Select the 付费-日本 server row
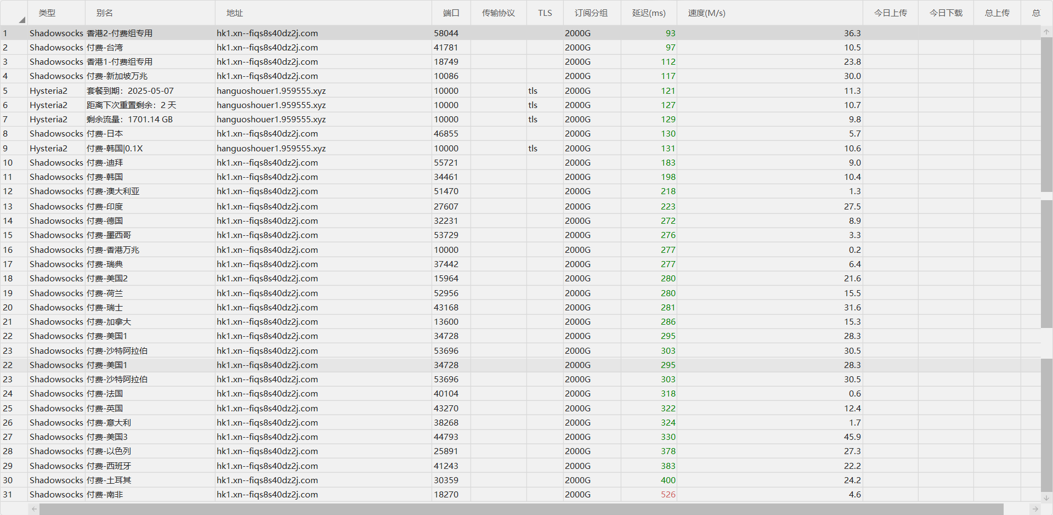 [520, 133]
